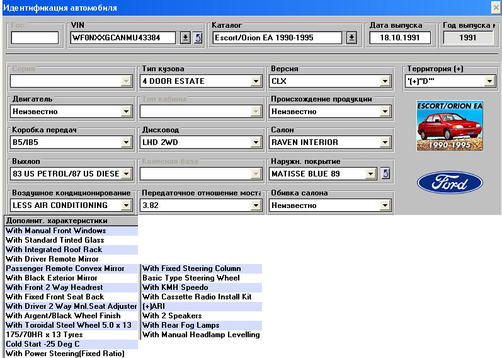Select row With Argent/Black Wheel Finish
Image resolution: width=502 pixels, height=358 pixels.
pos(71,316)
